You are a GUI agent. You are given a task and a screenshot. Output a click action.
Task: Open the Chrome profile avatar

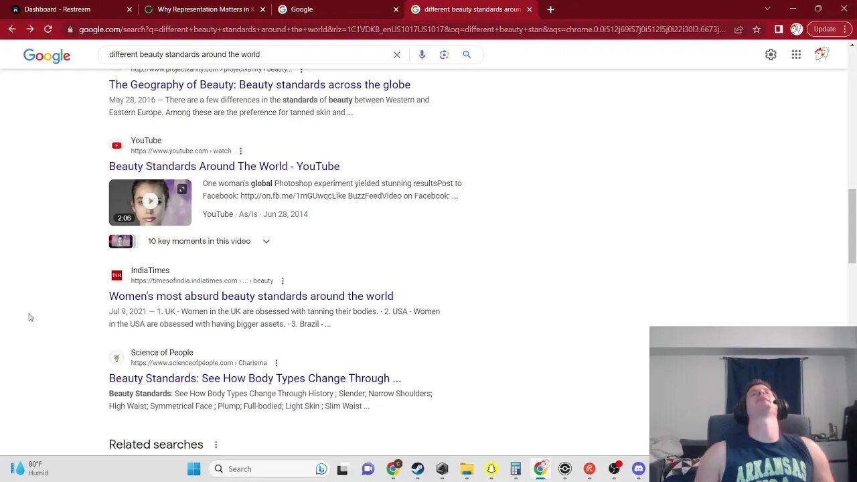pyautogui.click(x=796, y=29)
